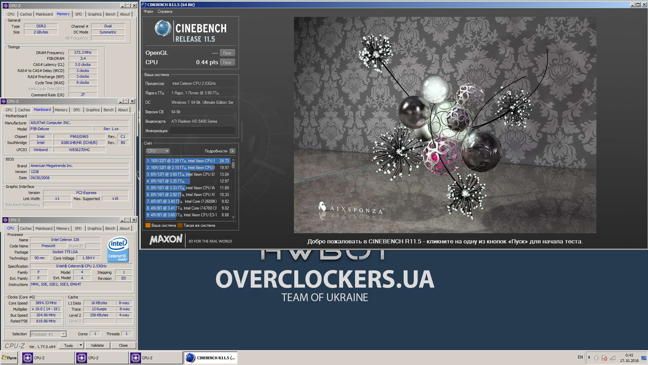648x365 pixels.
Task: Open About tab in the Memory window
Action: click(x=125, y=14)
